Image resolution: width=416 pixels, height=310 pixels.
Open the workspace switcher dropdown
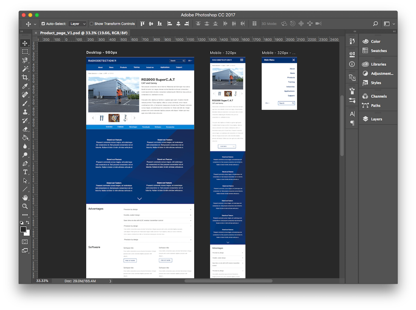(x=389, y=24)
